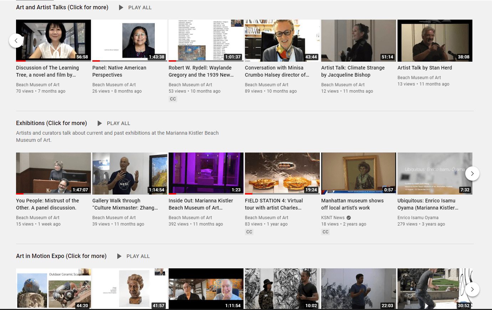
Task: Play all Exhibitions videos
Action: pos(114,123)
